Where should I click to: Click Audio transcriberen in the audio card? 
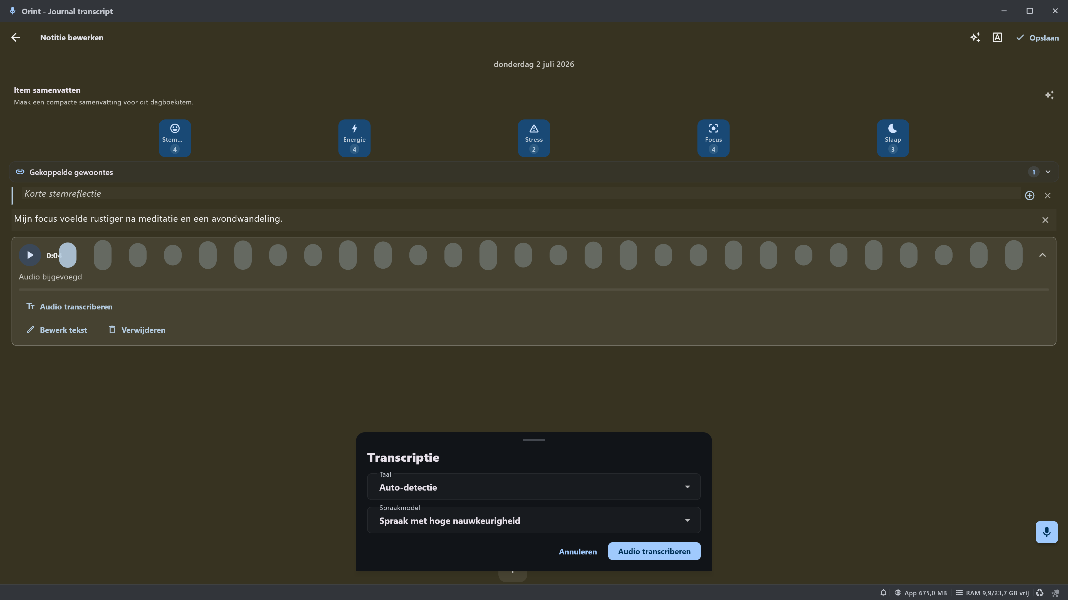(x=69, y=306)
